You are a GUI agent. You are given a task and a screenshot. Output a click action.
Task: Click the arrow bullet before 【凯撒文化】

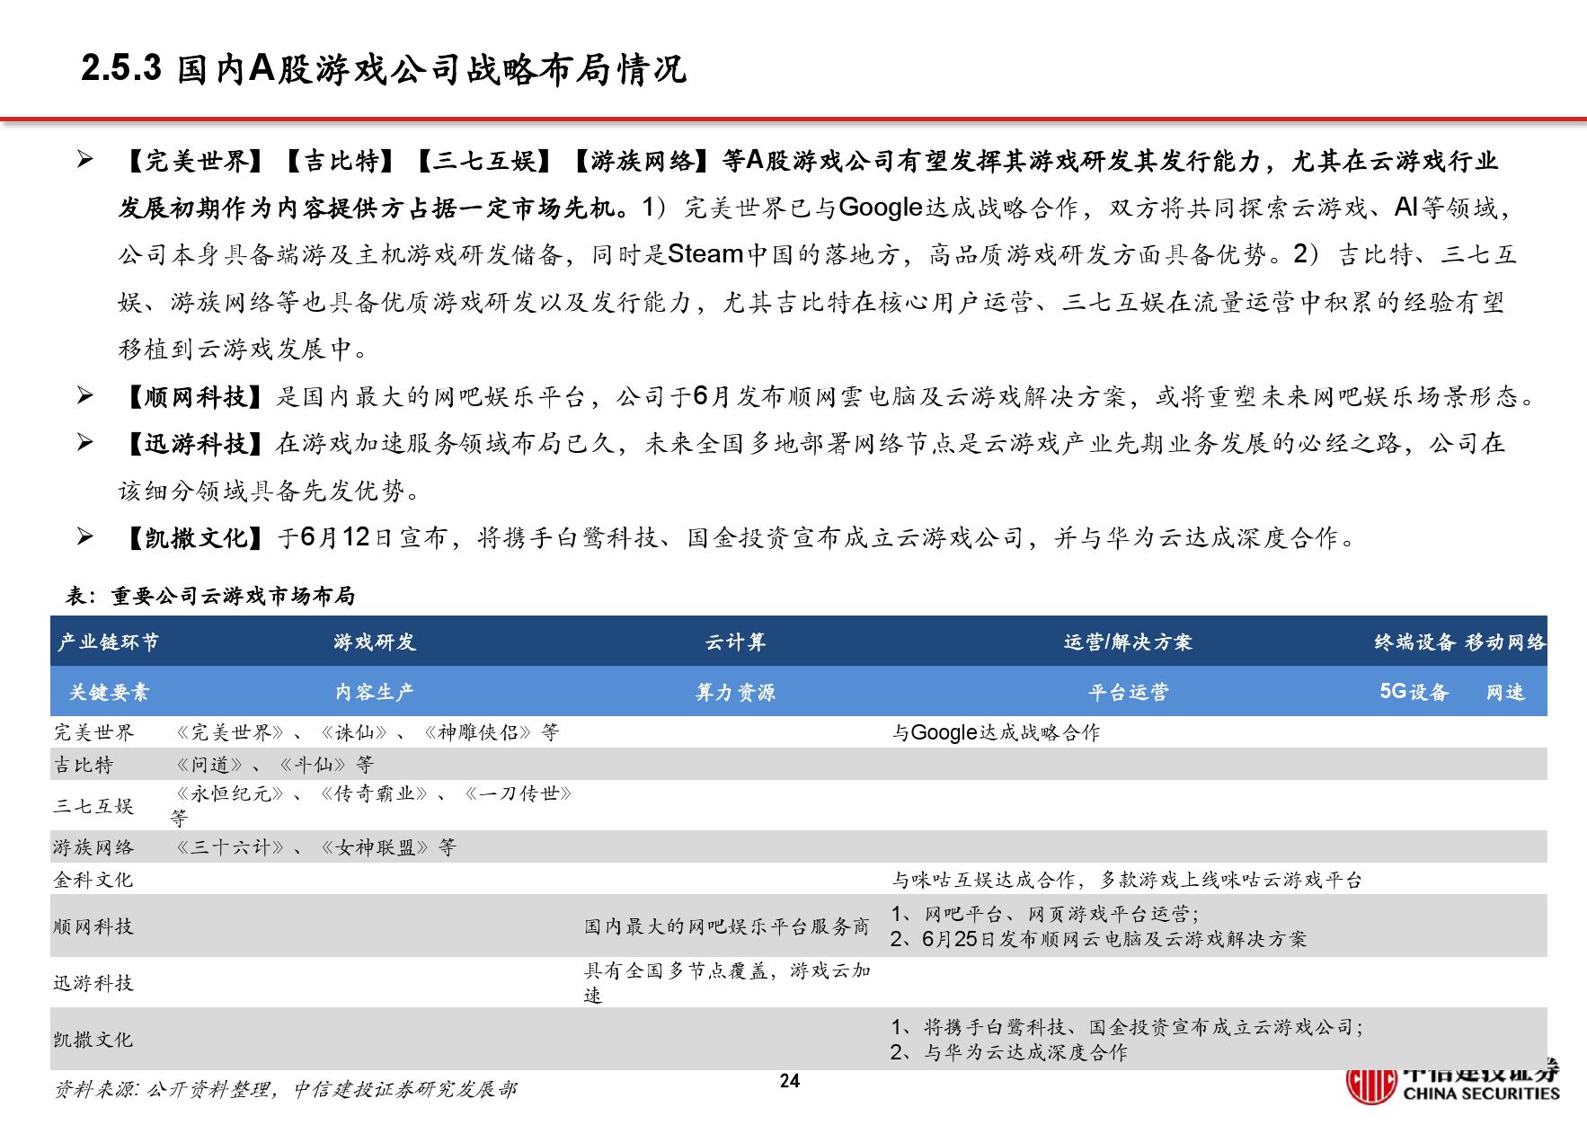[85, 537]
